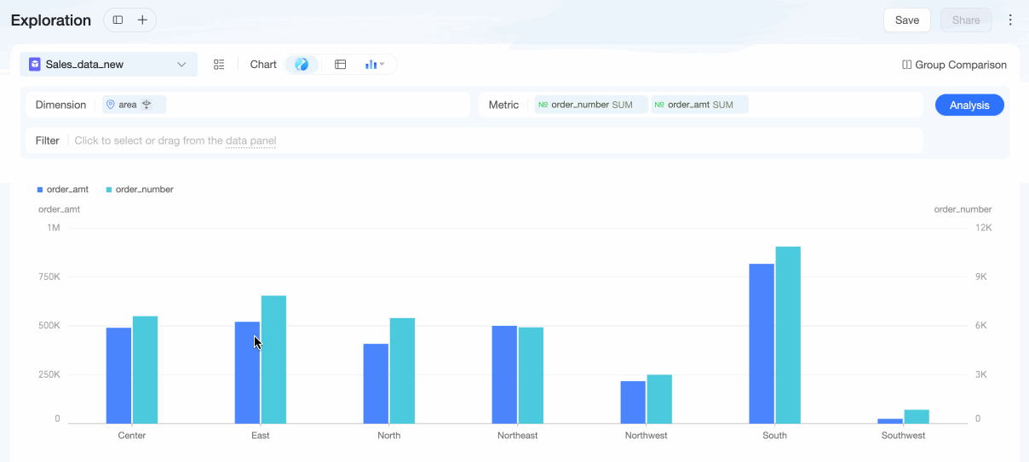Click the South order_amt blue bar
Viewport: 1029px width, 462px height.
tap(762, 344)
